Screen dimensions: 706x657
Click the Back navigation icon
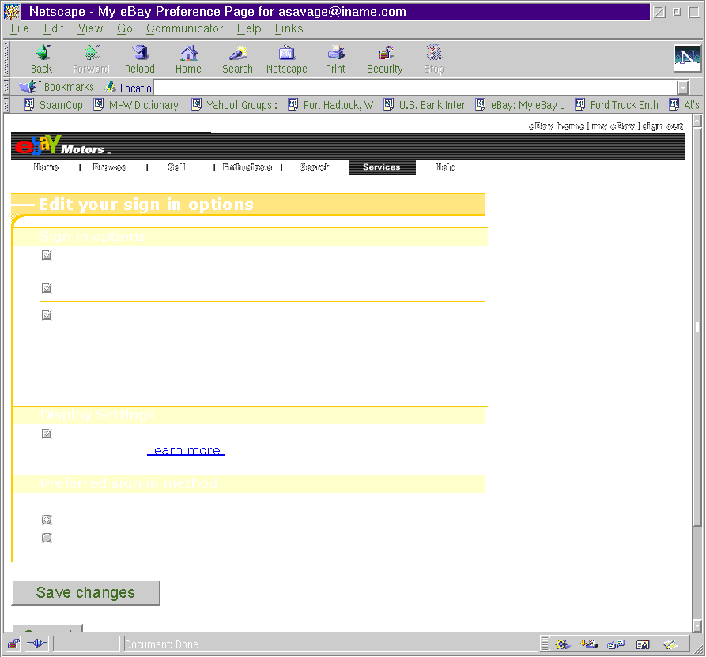[x=42, y=54]
